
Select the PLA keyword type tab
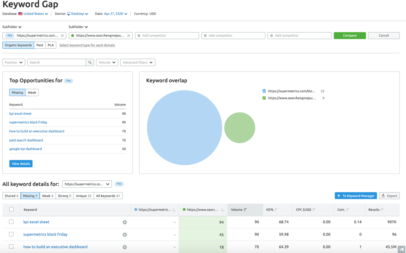(x=51, y=45)
